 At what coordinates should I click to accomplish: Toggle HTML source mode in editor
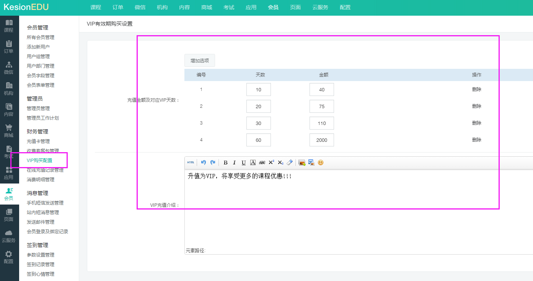point(191,162)
